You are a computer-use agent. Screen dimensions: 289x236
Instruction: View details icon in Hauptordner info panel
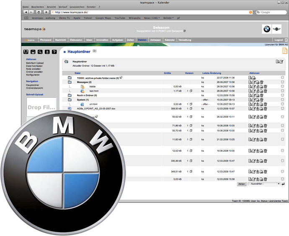[x=277, y=62]
